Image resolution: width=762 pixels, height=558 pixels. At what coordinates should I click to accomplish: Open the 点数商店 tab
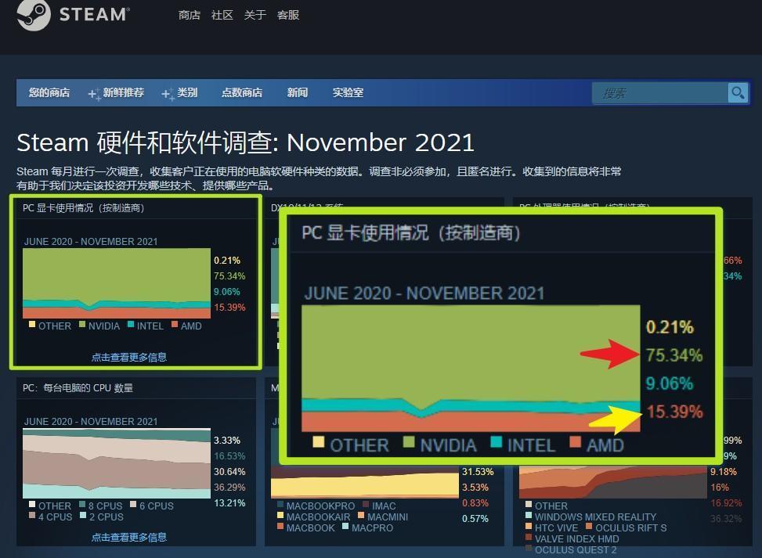(242, 92)
